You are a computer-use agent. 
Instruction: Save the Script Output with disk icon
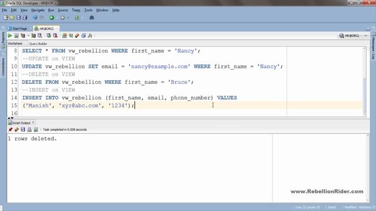(23, 130)
